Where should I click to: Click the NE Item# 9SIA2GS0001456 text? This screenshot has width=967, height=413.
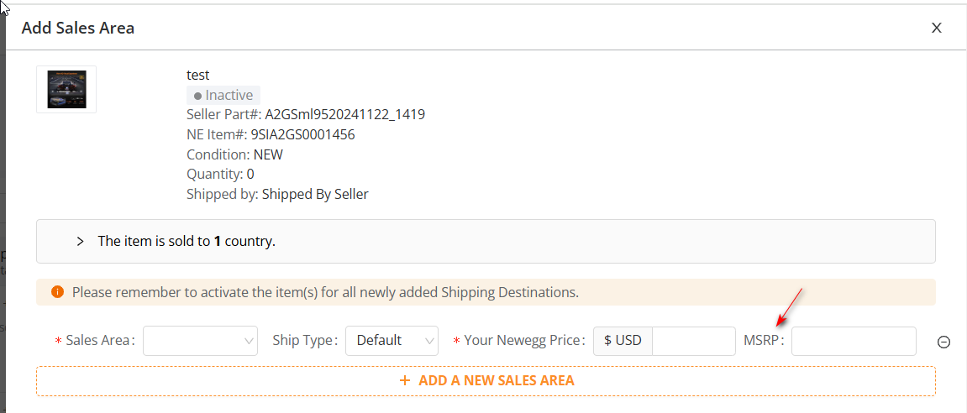pos(271,134)
